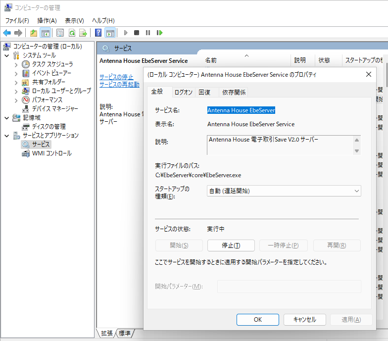Click the サービスの再起動 link
Image resolution: width=388 pixels, height=341 pixels.
[x=119, y=85]
